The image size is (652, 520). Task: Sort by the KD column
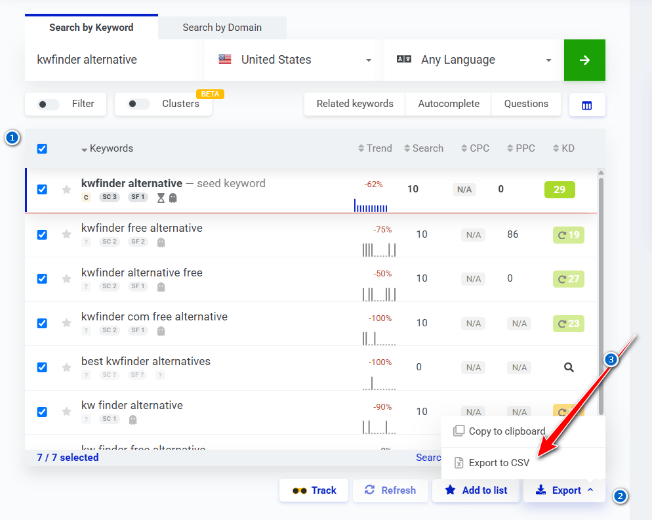click(564, 148)
